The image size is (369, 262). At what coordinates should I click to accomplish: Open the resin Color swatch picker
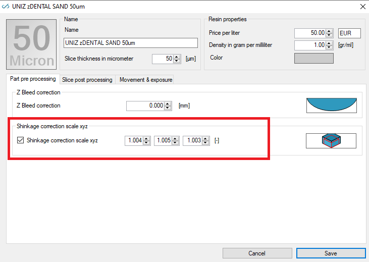[313, 58]
